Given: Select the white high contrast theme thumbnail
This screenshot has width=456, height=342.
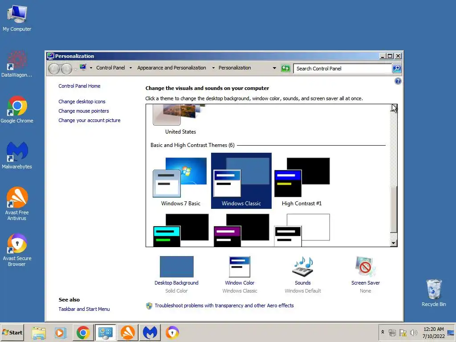Looking at the screenshot, I should tap(302, 230).
